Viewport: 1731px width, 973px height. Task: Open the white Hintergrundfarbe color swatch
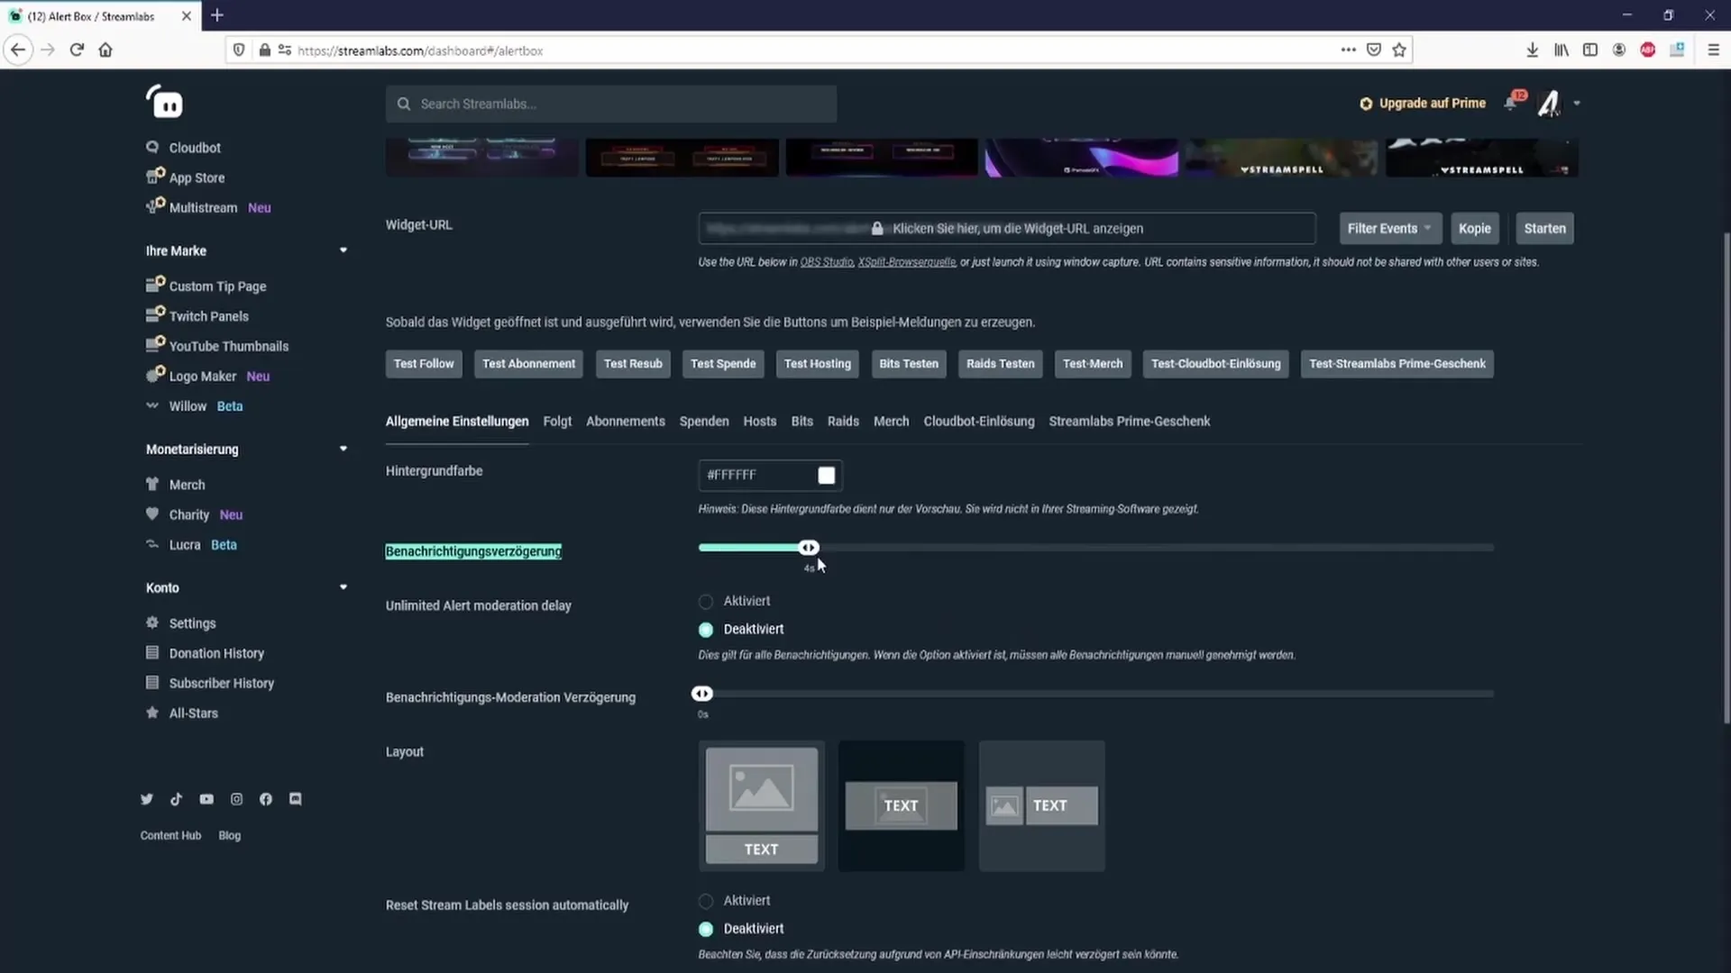(x=827, y=475)
